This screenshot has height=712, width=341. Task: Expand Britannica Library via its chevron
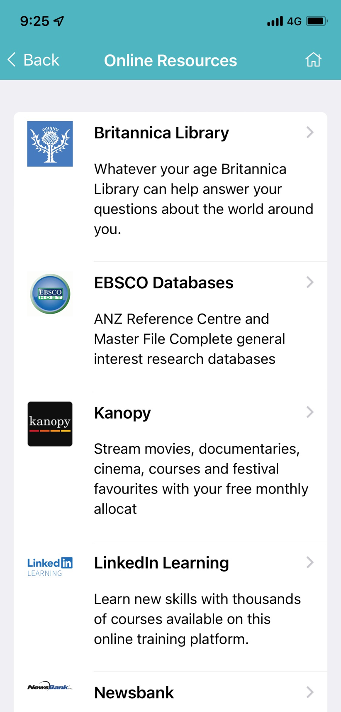point(310,133)
